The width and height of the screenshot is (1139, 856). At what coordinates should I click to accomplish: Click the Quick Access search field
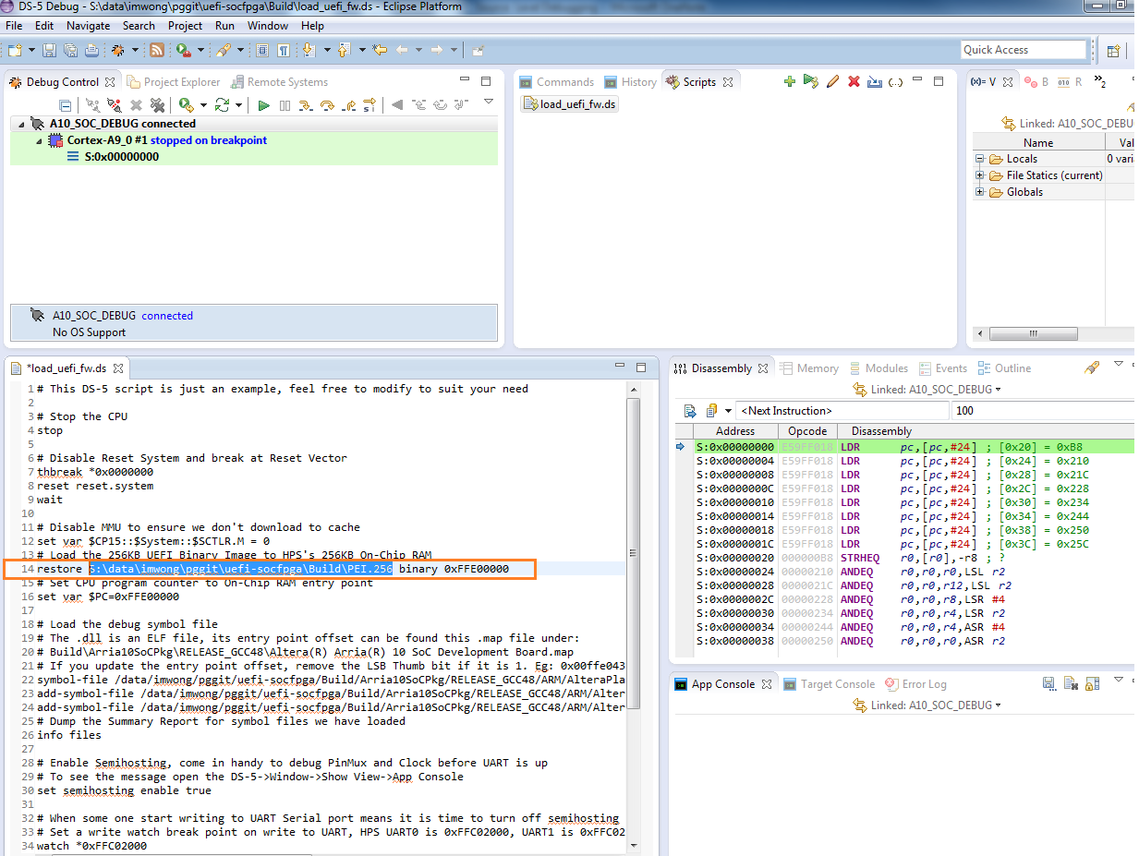point(1023,50)
